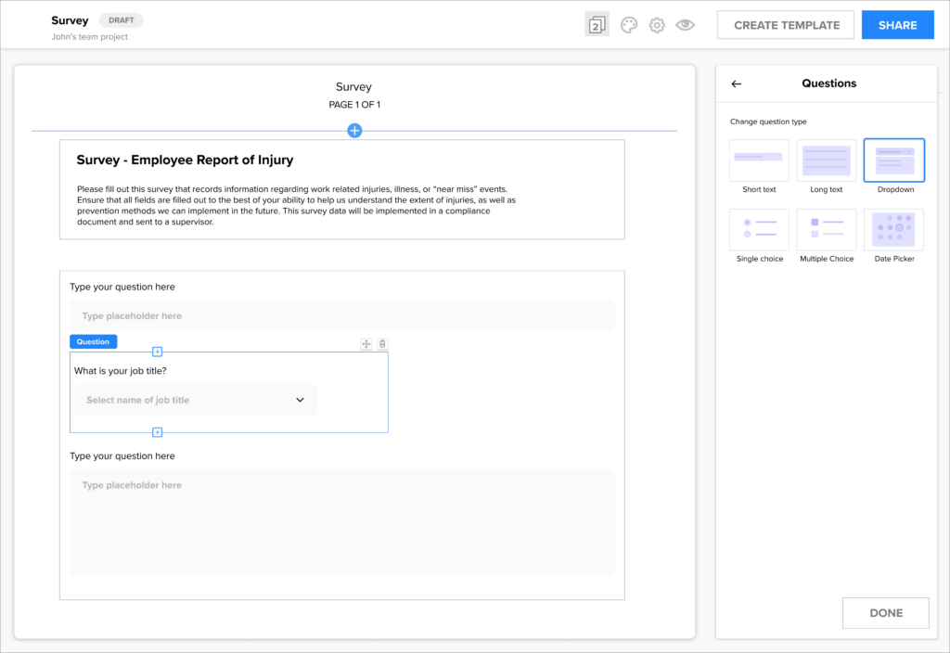The height and width of the screenshot is (653, 950).
Task: Click the move handle icon on question
Action: coord(366,344)
